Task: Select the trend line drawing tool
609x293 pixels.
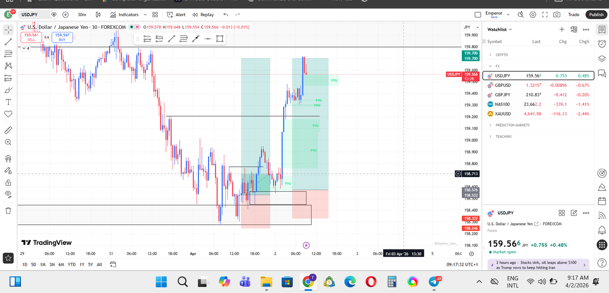Action: coord(8,42)
